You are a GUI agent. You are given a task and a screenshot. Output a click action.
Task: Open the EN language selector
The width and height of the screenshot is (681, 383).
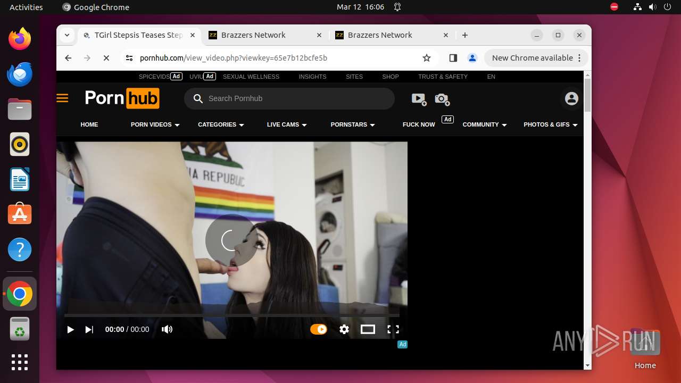point(491,77)
